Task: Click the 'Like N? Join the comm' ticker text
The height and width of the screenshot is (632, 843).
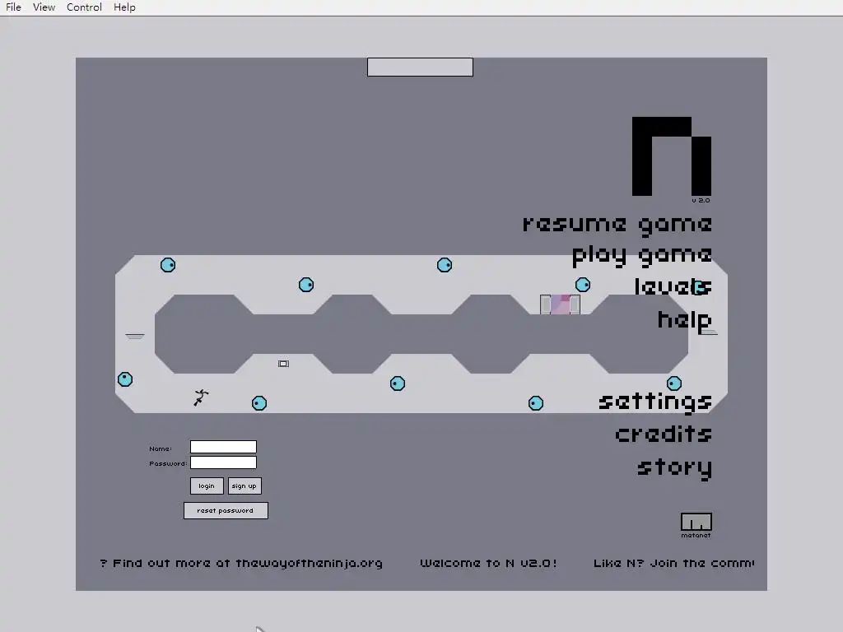Action: (674, 563)
